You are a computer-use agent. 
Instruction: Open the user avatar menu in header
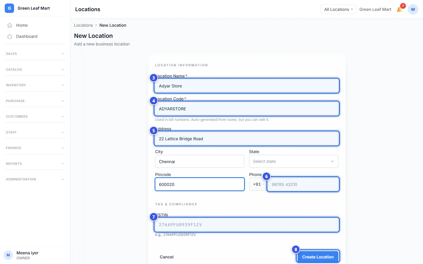tap(413, 9)
